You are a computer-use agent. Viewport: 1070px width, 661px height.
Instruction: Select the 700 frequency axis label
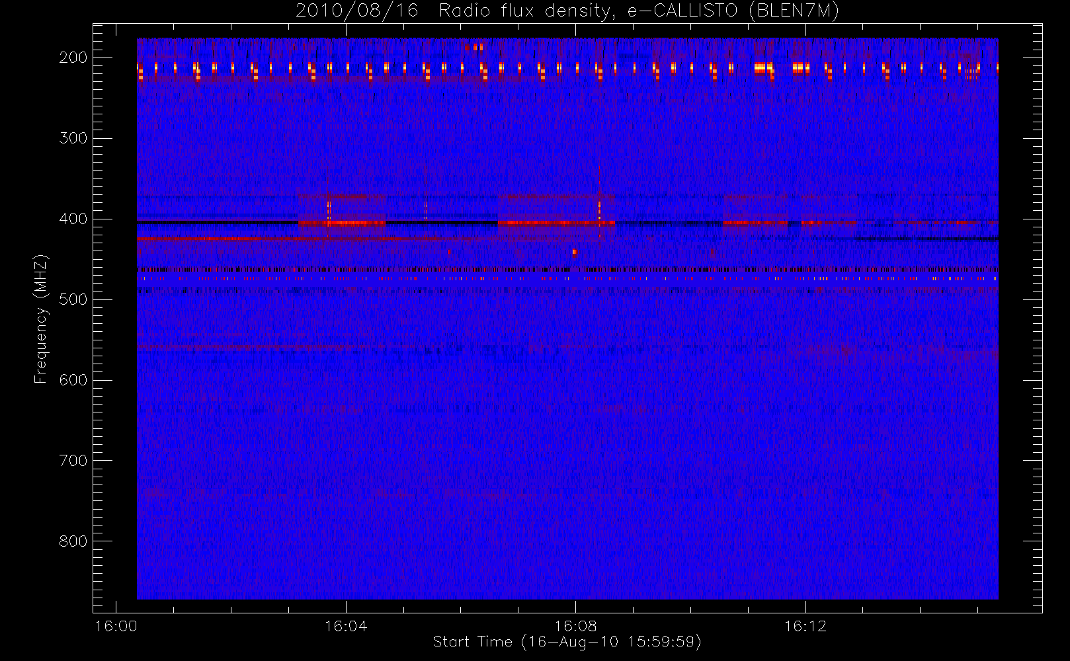tap(73, 461)
